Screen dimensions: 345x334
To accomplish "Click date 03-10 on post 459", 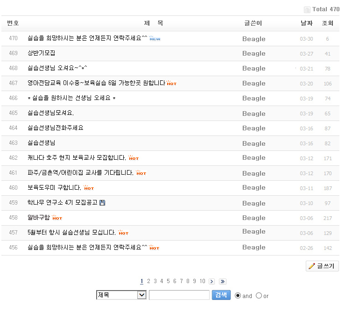I will (x=307, y=203).
